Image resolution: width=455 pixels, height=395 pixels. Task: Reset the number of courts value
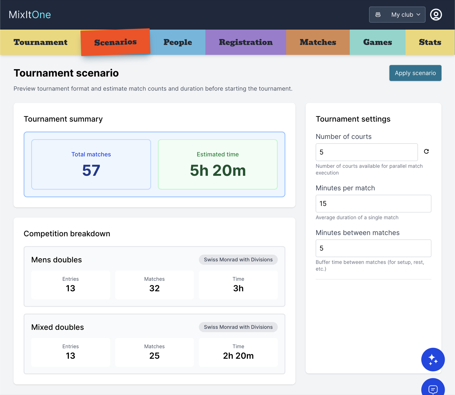coord(426,152)
